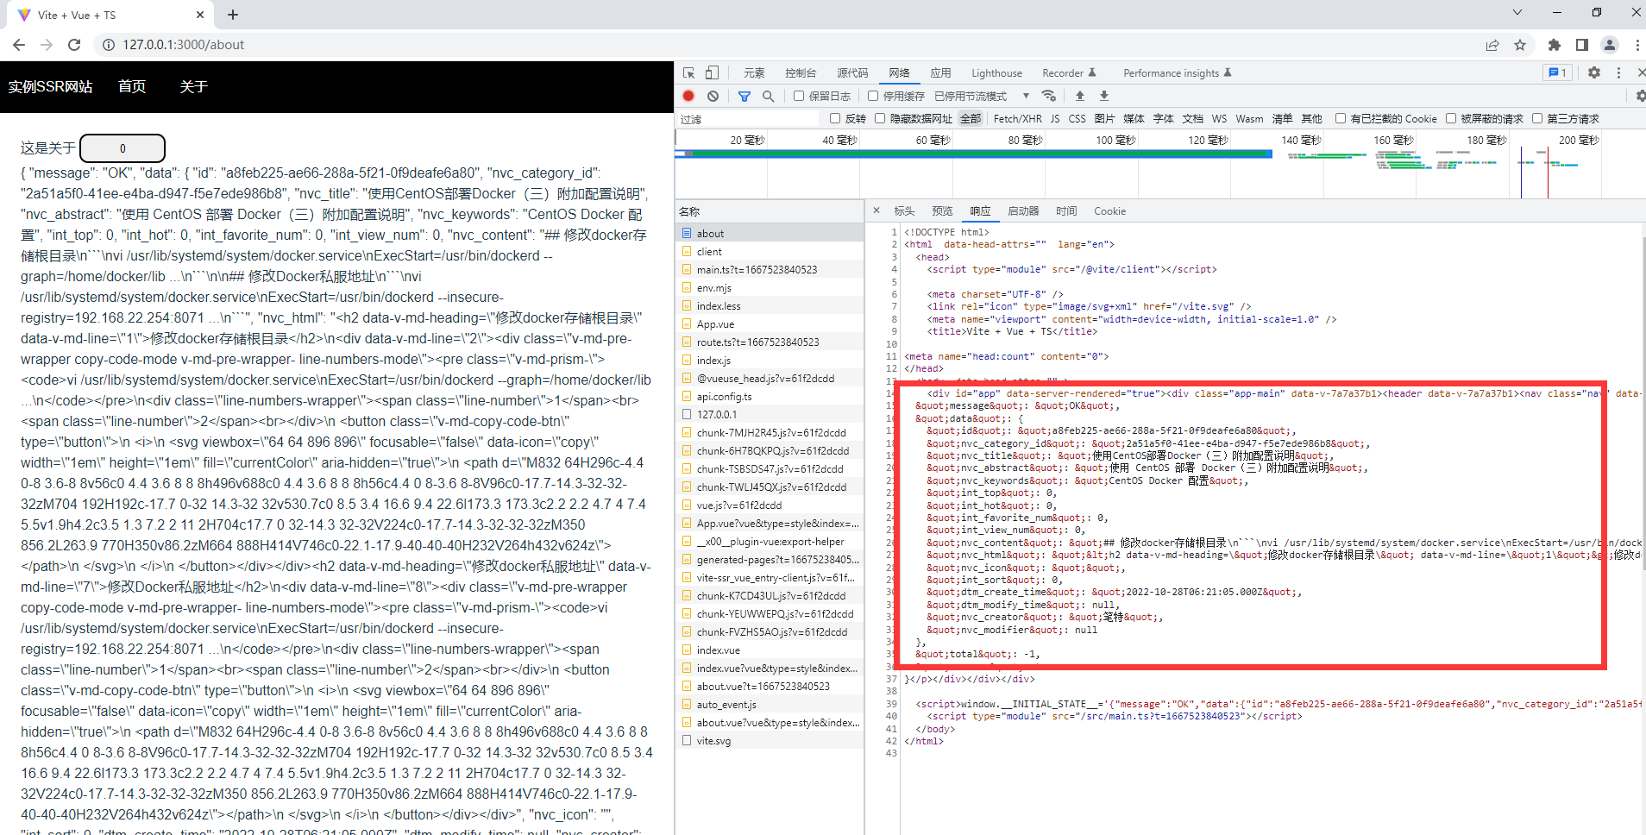The height and width of the screenshot is (835, 1646).
Task: Toggle 被屏蔽的请求 checkbox
Action: point(1451,118)
